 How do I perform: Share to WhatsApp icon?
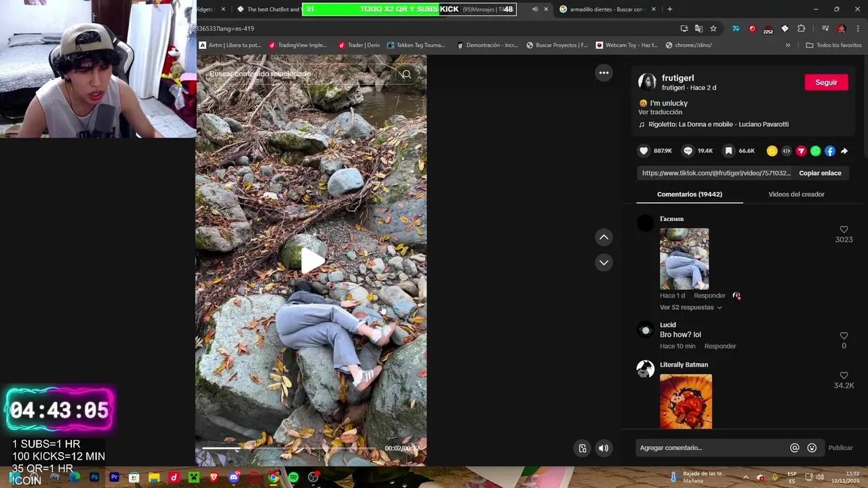(x=815, y=151)
